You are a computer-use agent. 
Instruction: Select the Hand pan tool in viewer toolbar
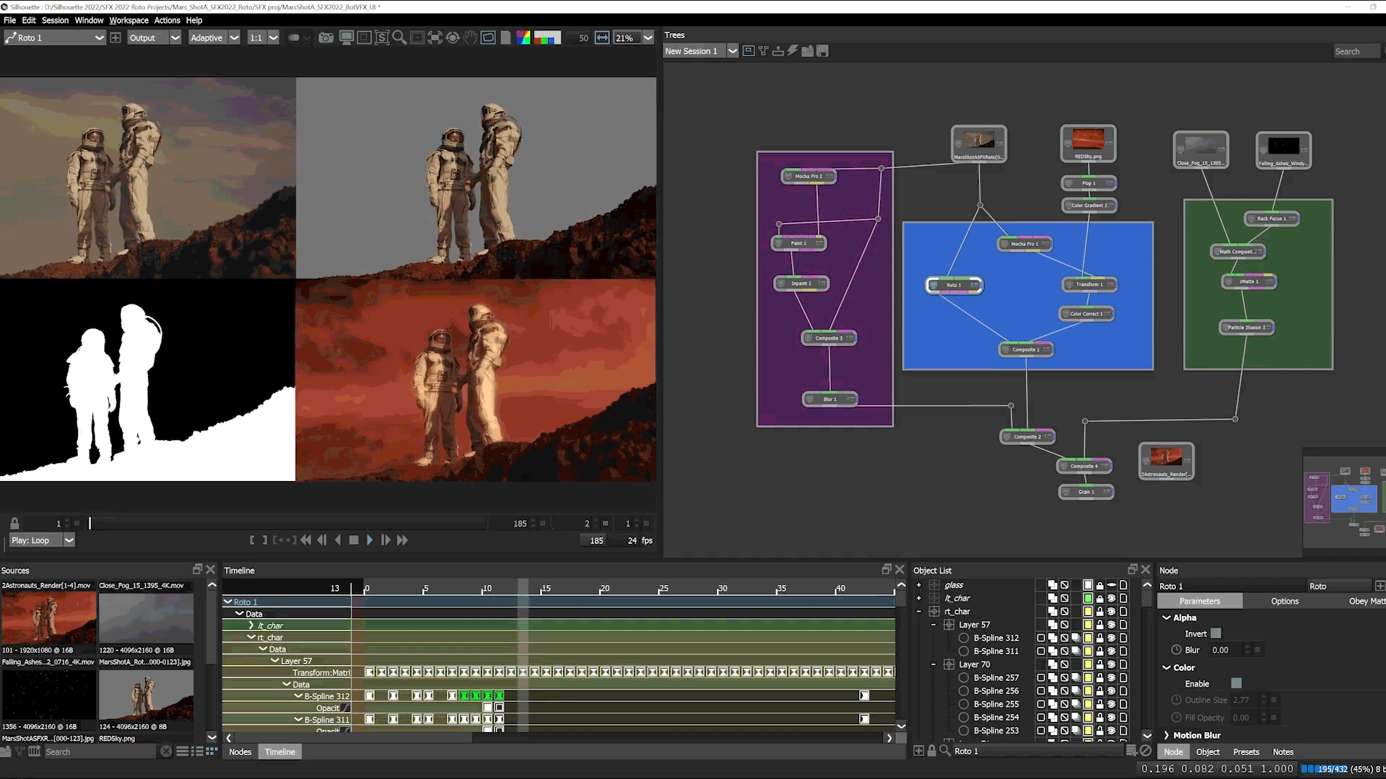pos(470,38)
